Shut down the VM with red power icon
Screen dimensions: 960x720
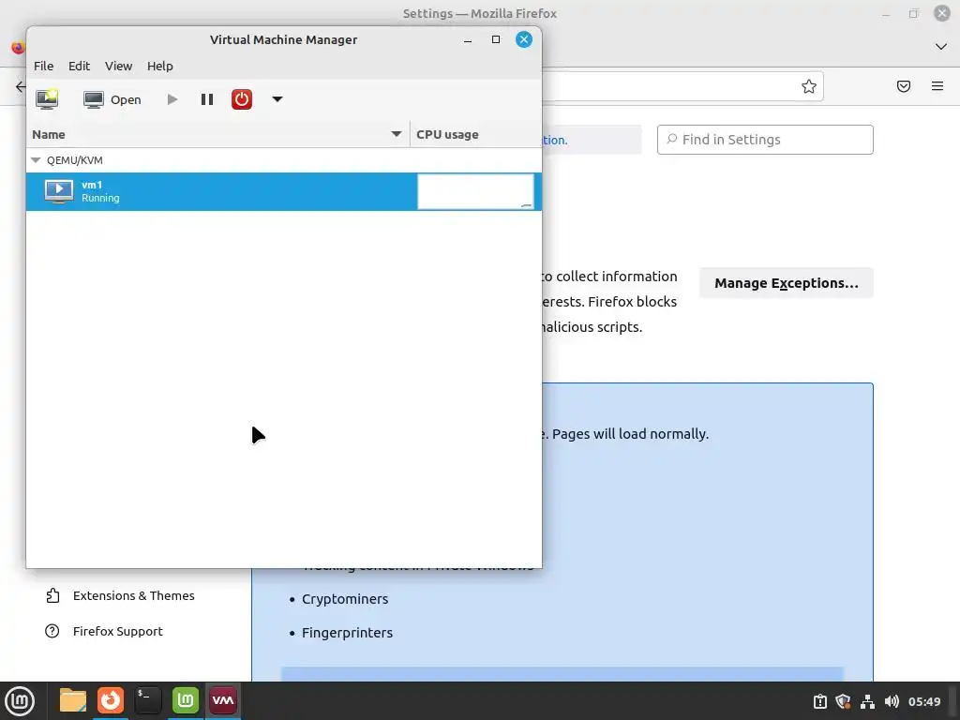tap(242, 99)
